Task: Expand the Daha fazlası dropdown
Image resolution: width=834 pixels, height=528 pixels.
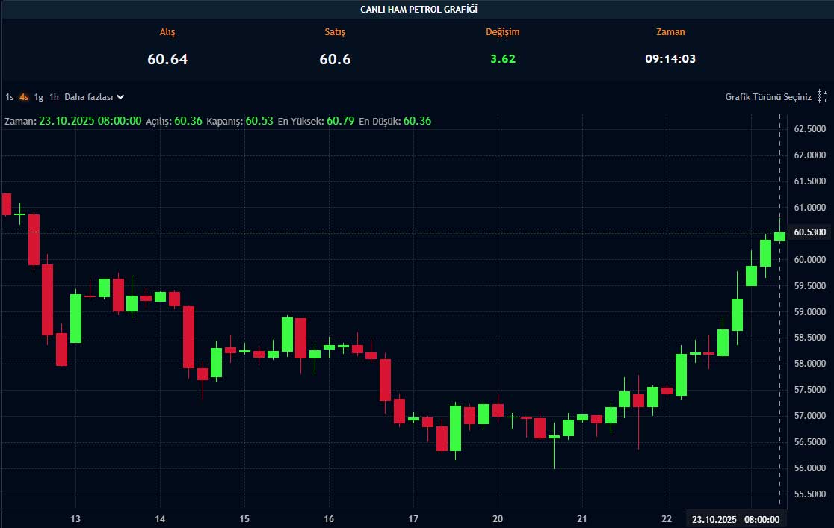Action: pyautogui.click(x=94, y=97)
